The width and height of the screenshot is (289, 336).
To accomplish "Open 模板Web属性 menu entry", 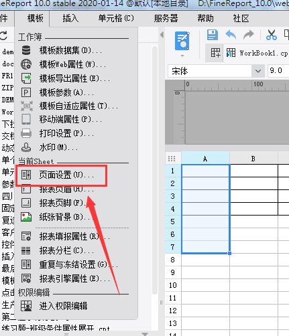I will point(73,64).
